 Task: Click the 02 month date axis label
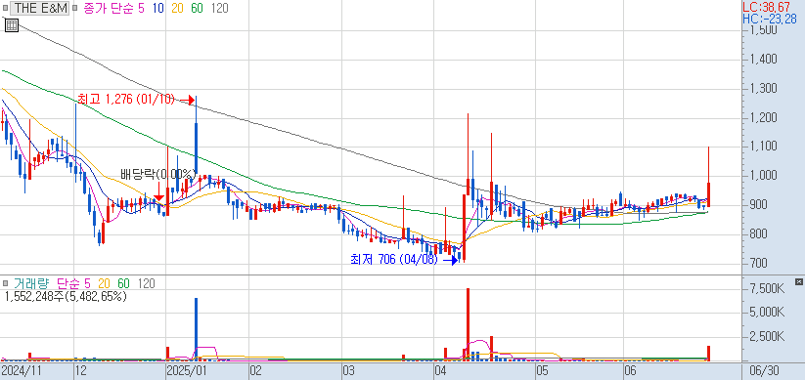click(256, 370)
